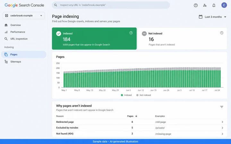The height and width of the screenshot is (144, 231).
Task: Click the Jun 12 chart axis label
Action: click(x=141, y=90)
